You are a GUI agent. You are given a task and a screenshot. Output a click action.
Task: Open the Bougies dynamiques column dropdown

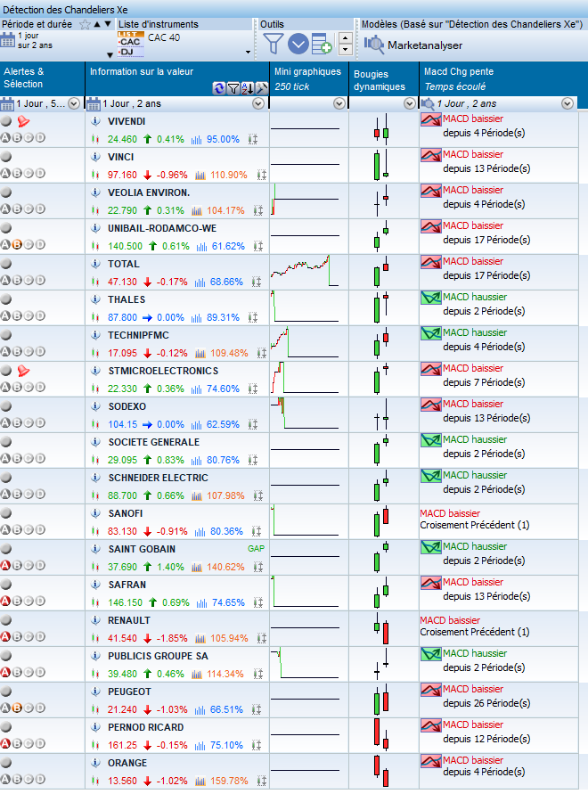point(410,103)
